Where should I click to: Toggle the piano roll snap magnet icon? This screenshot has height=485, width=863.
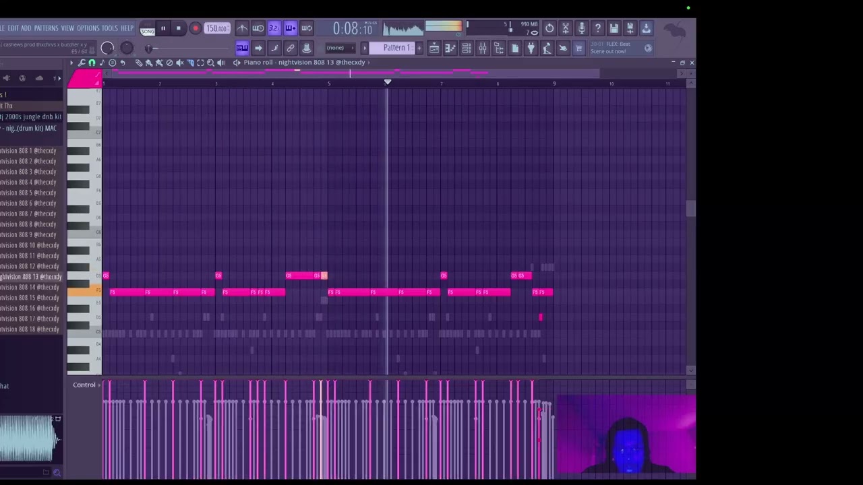(92, 63)
